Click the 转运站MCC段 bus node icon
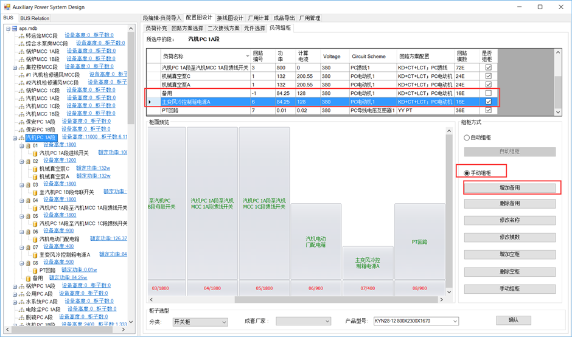The width and height of the screenshot is (572, 337). [21, 36]
